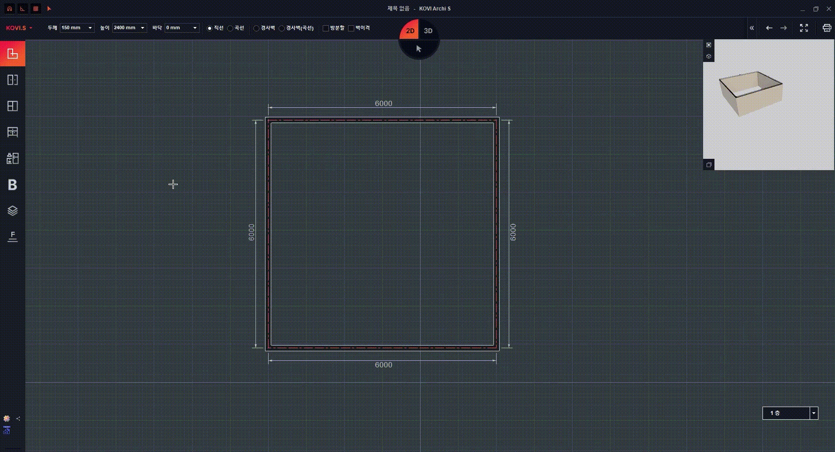835x452 pixels.
Task: Select the 곡선 radio button
Action: (x=230, y=28)
